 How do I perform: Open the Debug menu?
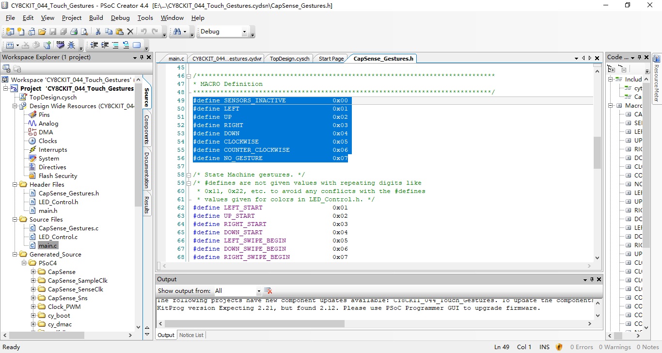click(120, 18)
